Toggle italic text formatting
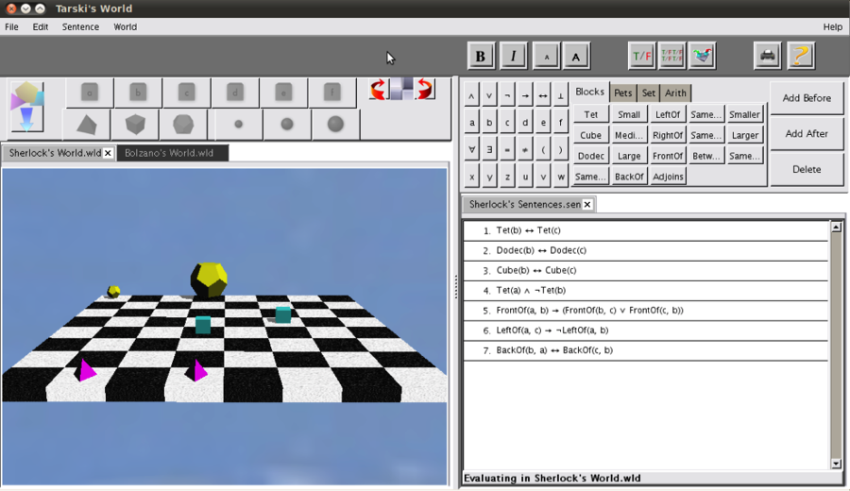Image resolution: width=850 pixels, height=491 pixels. click(513, 56)
